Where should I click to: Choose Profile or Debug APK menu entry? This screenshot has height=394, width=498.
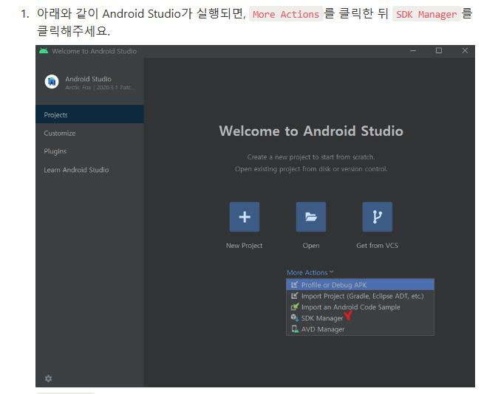[360, 285]
